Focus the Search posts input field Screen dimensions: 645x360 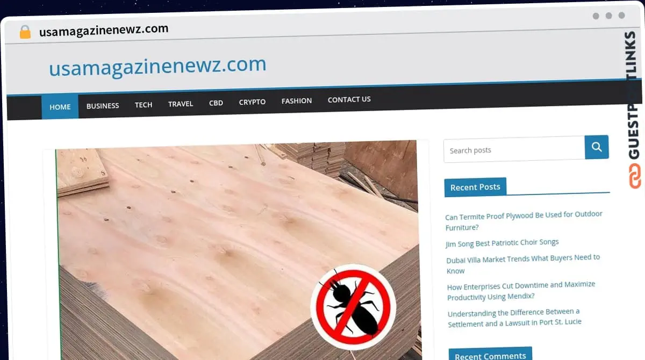point(514,149)
